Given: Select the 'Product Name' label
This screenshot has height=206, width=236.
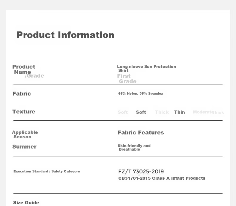Looking at the screenshot, I should click(x=24, y=69).
